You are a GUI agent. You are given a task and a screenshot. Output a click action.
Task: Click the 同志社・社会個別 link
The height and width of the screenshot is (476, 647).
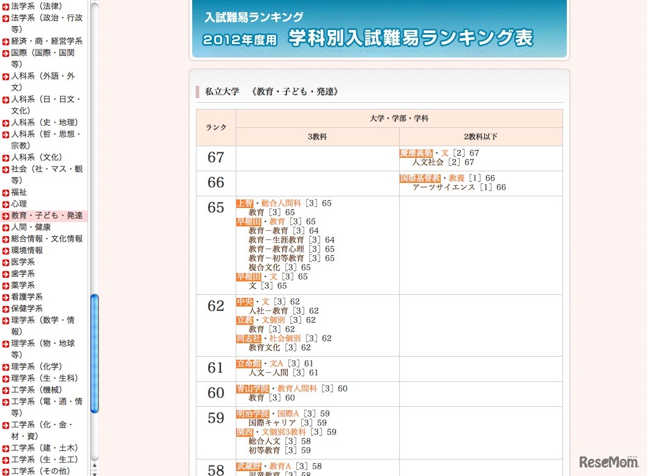tap(268, 338)
